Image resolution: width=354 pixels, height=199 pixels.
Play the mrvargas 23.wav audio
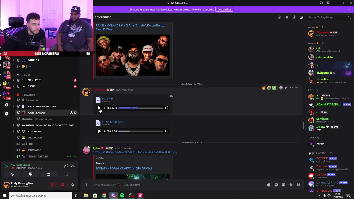coord(99,131)
